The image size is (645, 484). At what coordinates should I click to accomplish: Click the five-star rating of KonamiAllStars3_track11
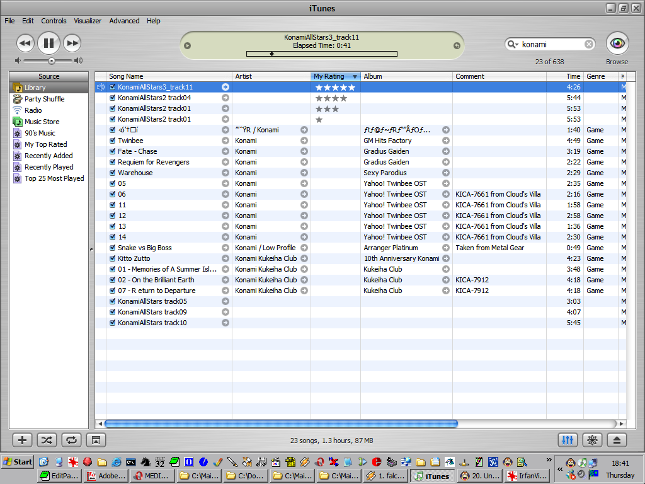click(x=335, y=87)
